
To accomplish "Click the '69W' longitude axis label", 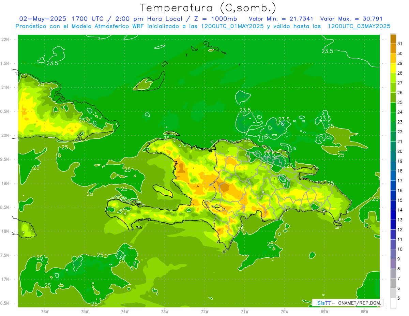I will point(324,312).
